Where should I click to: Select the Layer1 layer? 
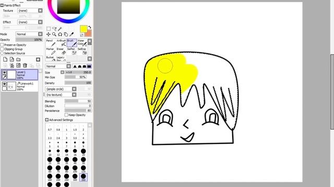[20, 75]
